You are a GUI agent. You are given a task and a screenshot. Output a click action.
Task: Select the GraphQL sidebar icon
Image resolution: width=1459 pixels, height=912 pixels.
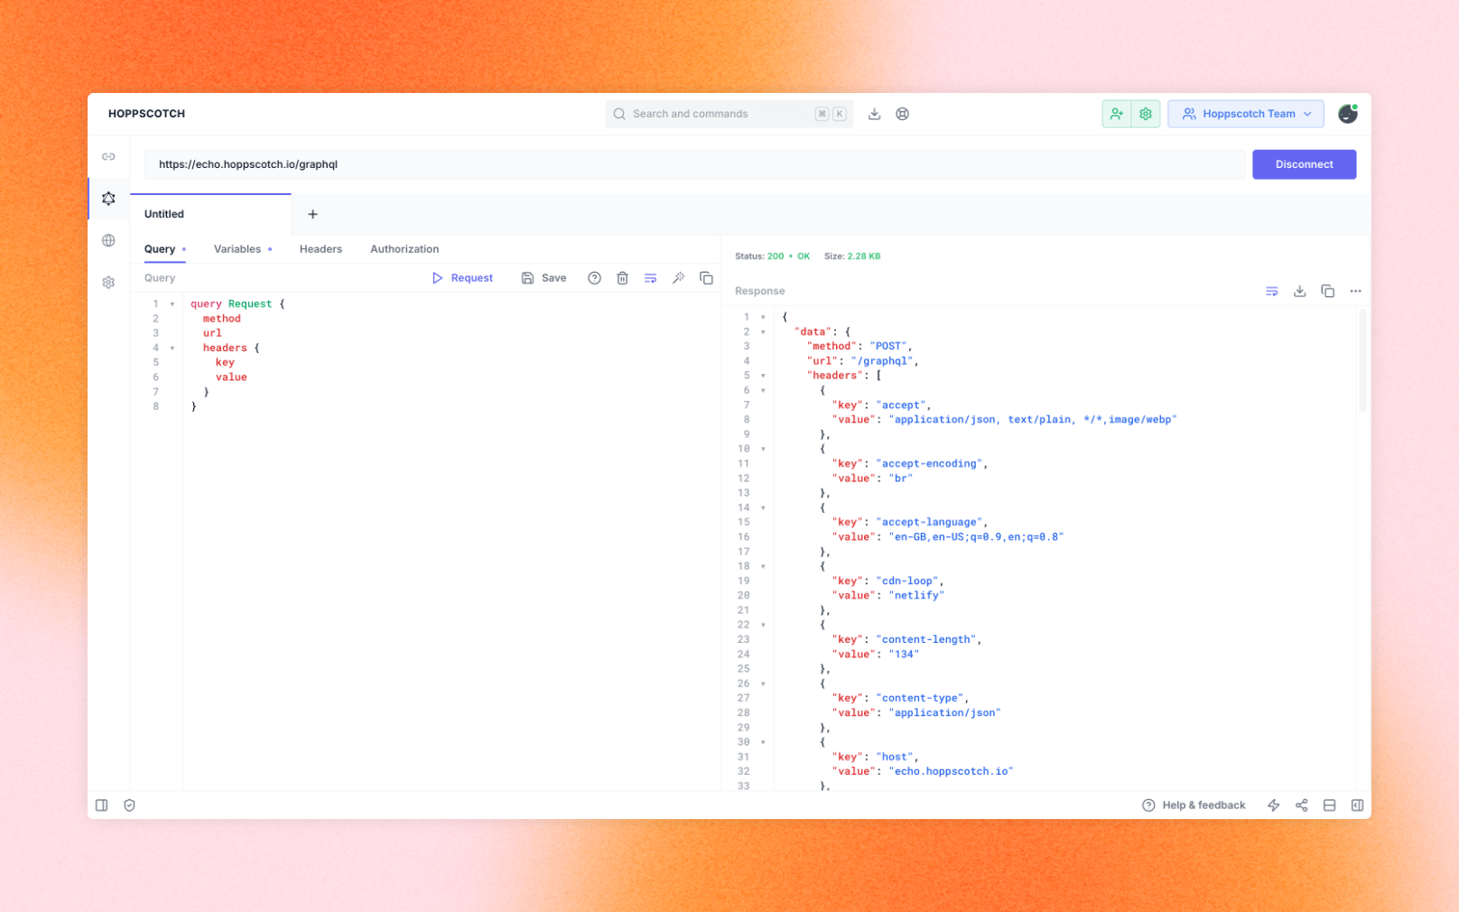point(108,199)
